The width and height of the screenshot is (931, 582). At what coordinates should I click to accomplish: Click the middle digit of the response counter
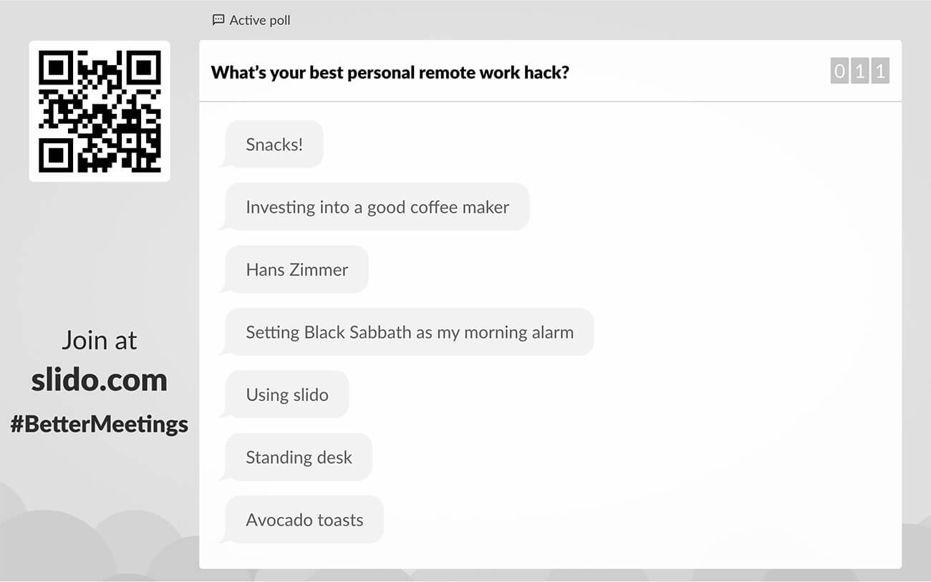(860, 71)
